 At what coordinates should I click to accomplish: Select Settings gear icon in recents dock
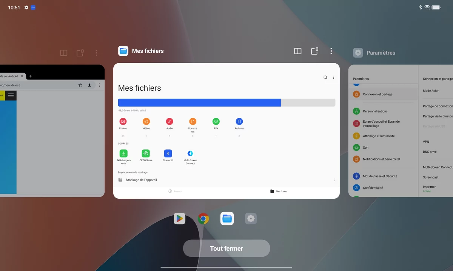tap(251, 218)
